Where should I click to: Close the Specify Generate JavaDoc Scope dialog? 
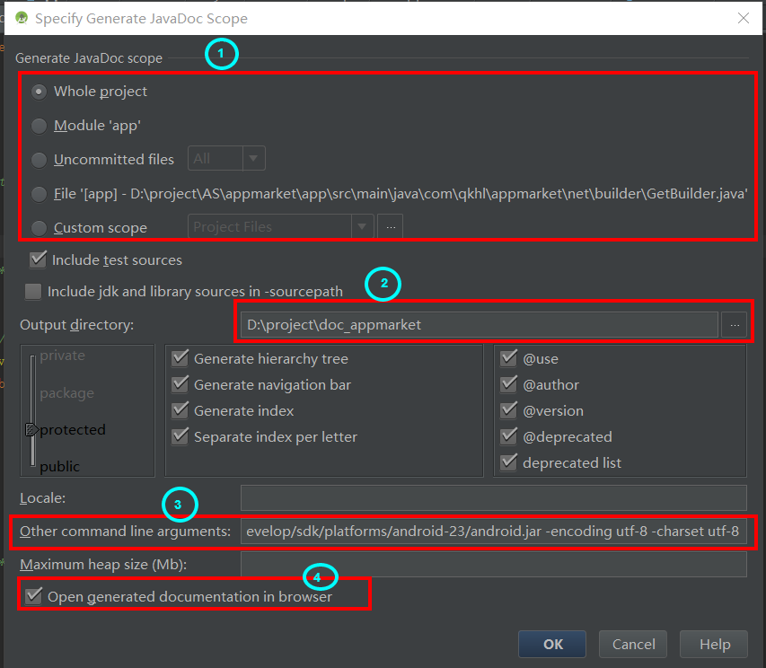tap(744, 19)
